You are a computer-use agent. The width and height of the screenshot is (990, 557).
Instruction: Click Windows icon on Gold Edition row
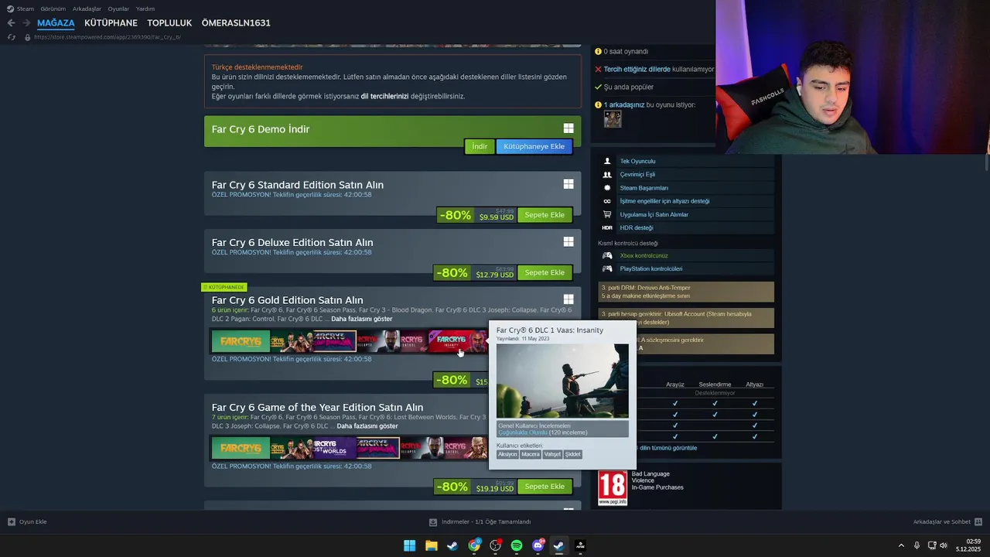[x=568, y=299]
